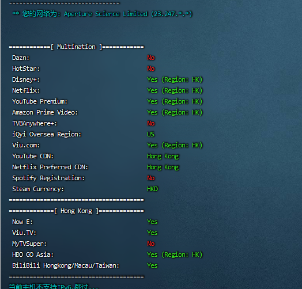Click the No result for MyTVSuper

[151, 244]
